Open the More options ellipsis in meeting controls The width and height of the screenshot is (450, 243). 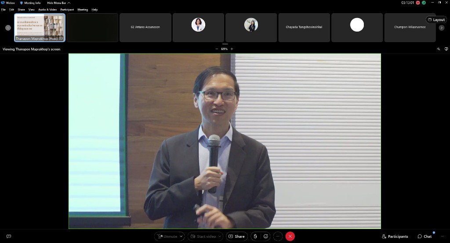(278, 236)
